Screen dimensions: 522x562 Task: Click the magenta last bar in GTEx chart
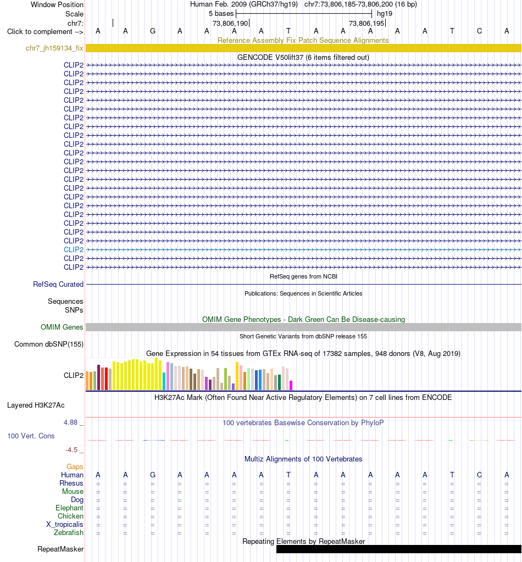tap(291, 385)
